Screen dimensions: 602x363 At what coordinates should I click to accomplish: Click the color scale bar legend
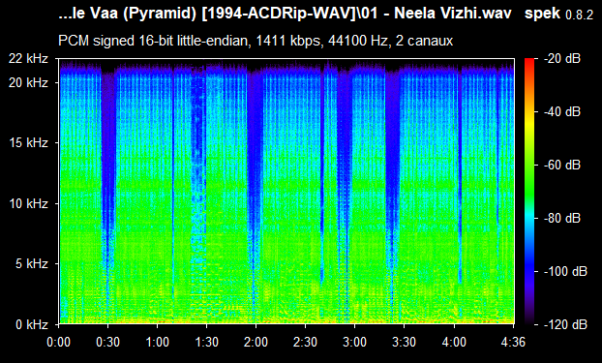pos(529,192)
